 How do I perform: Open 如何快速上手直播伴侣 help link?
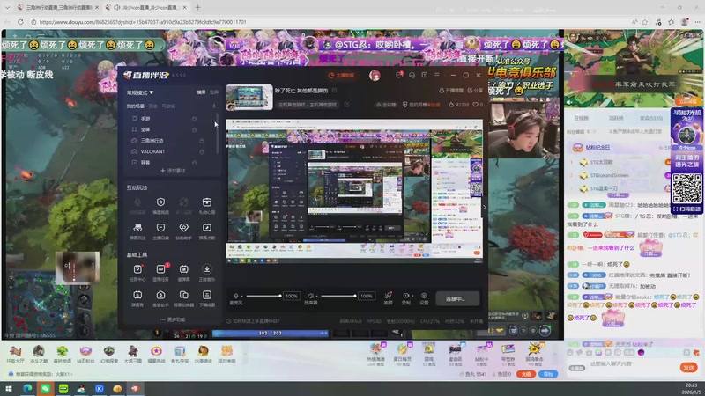click(x=254, y=321)
